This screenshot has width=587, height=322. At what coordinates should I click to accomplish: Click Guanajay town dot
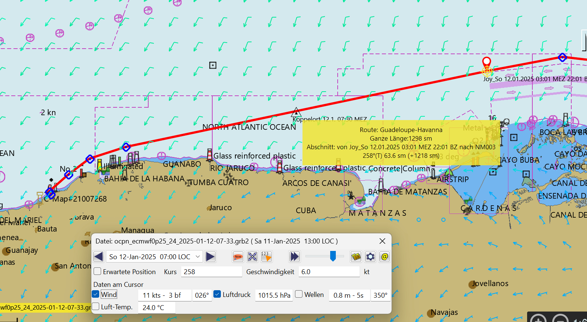click(6, 251)
